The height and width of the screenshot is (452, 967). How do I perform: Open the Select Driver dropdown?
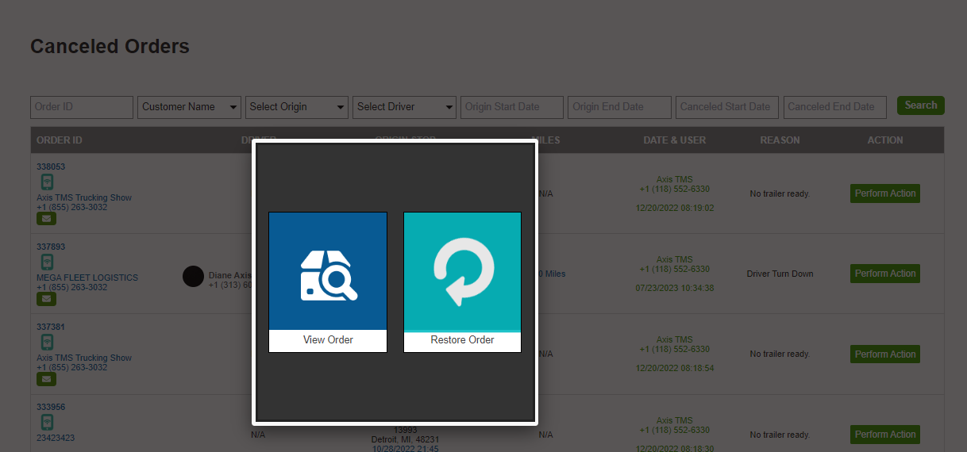pyautogui.click(x=404, y=107)
